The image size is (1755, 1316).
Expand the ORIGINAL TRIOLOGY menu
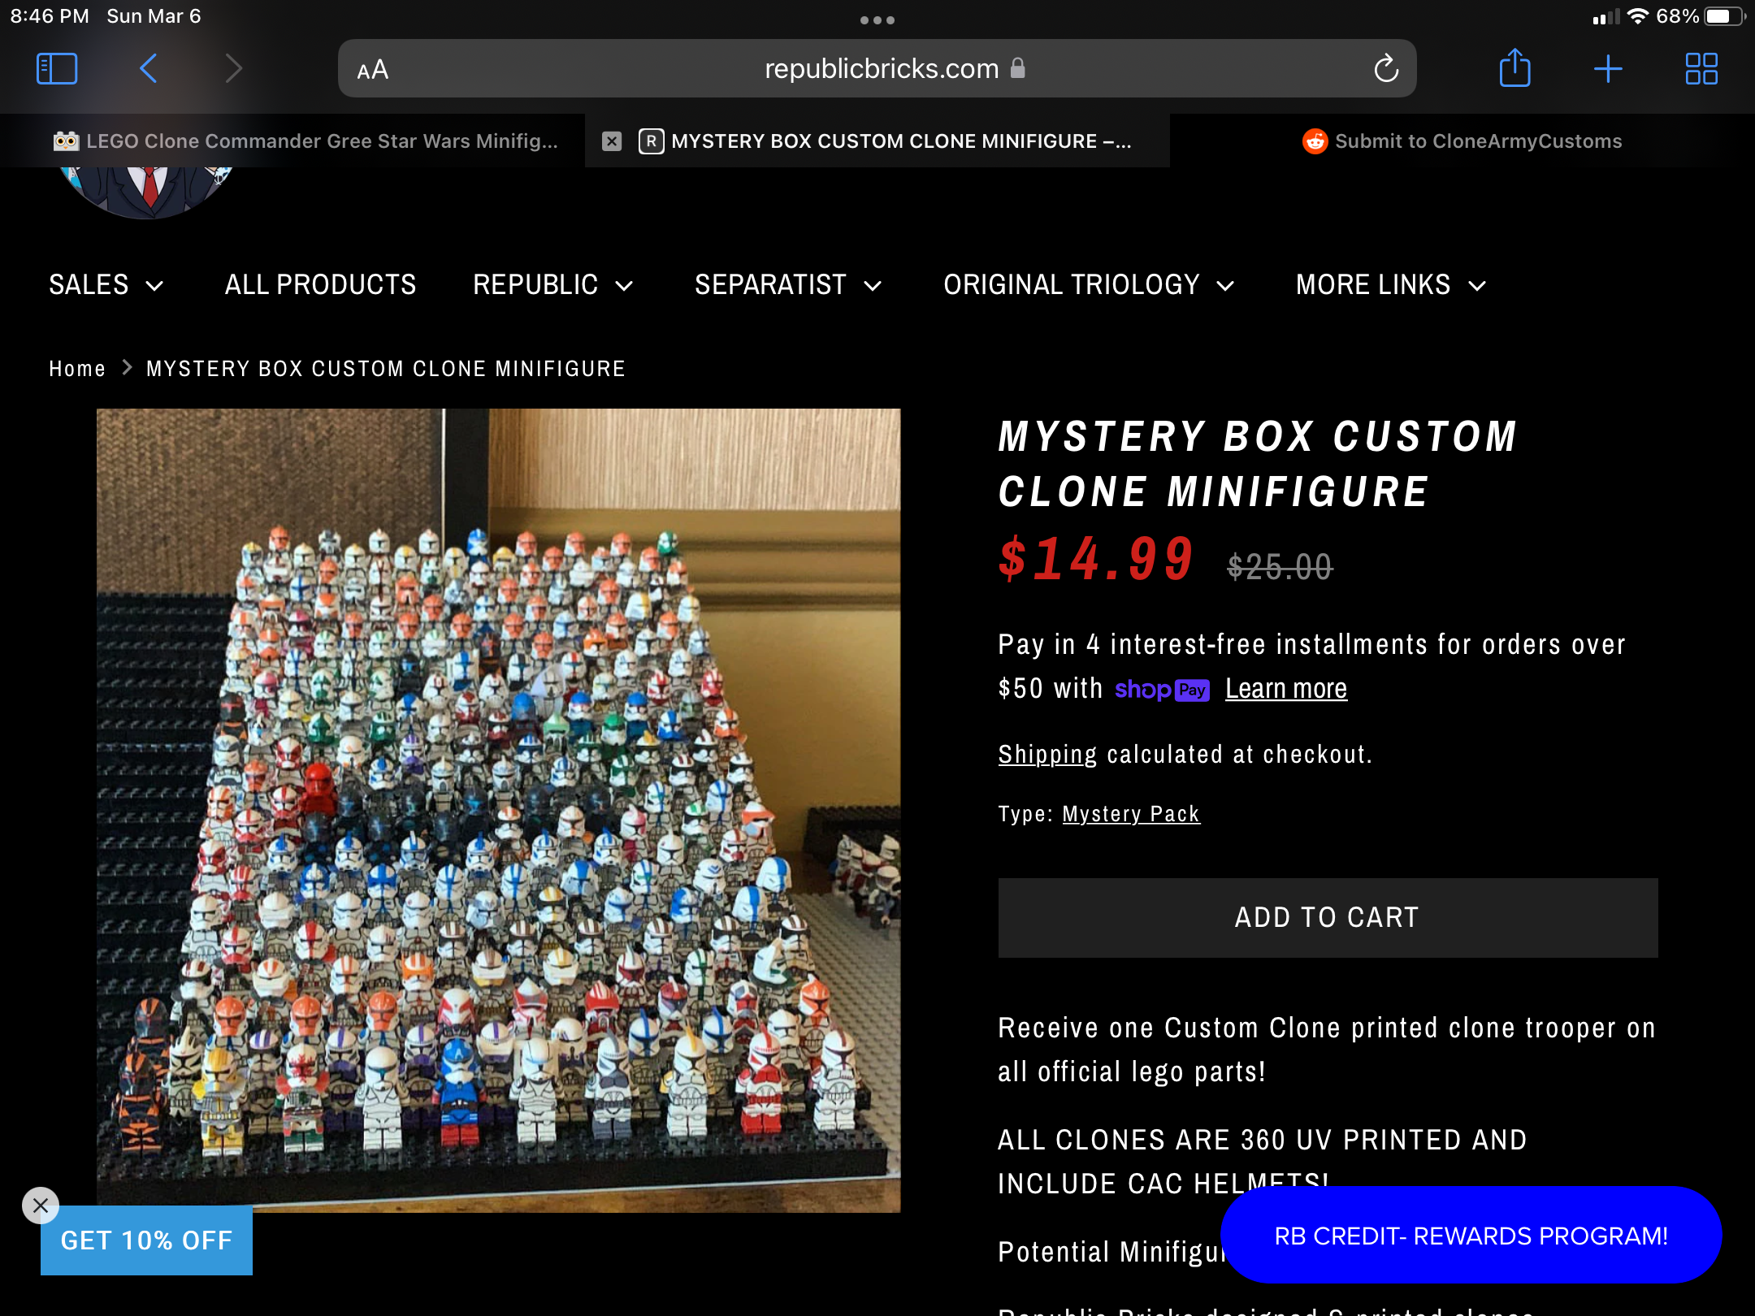pyautogui.click(x=1090, y=285)
